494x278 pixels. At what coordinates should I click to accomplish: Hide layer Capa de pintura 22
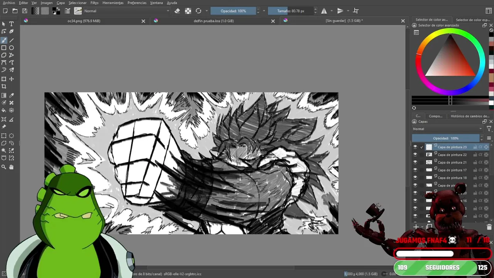pos(415,155)
